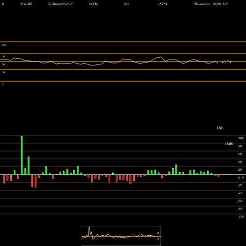Click the -60 label on MR axis
Screen dimensions: 246x246
(x=240, y=201)
